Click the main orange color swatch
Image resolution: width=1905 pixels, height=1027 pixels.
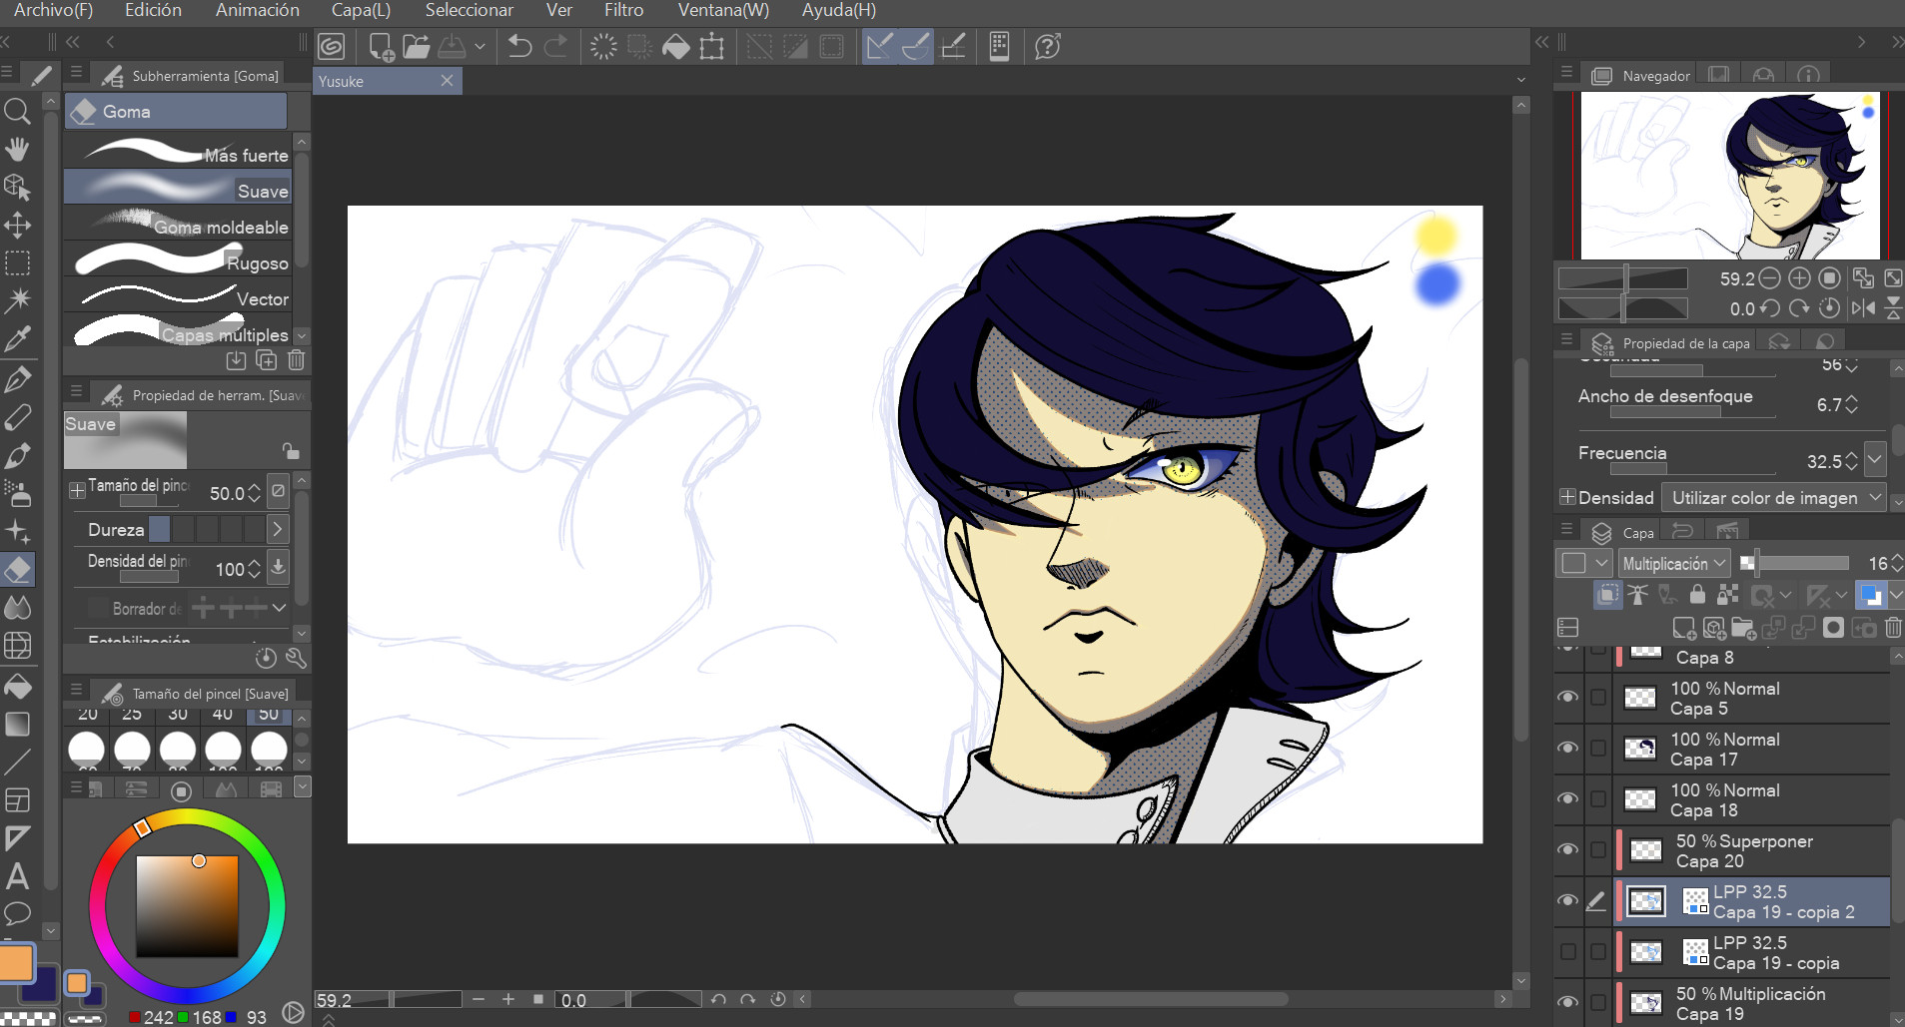coord(16,962)
